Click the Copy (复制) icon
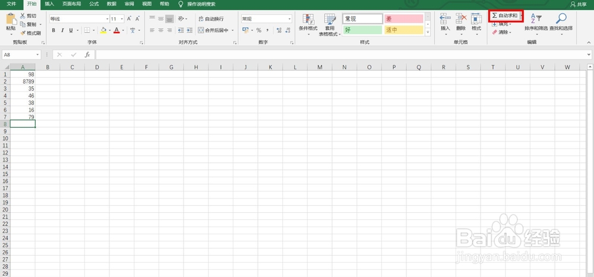 [x=23, y=24]
